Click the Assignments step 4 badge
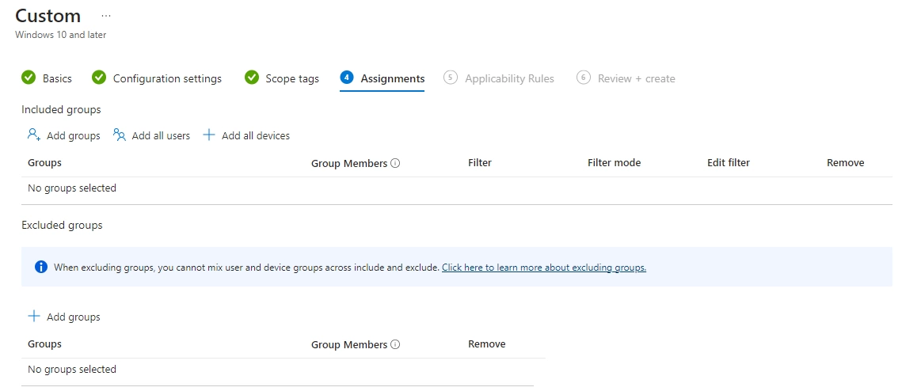Screen dimensions: 902x391 point(346,78)
